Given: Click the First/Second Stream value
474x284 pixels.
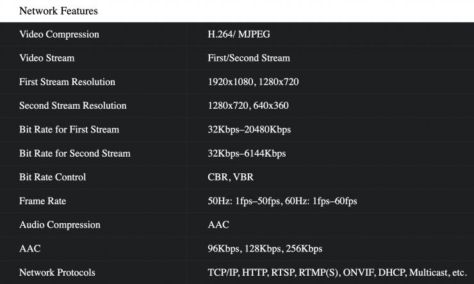Looking at the screenshot, I should (249, 58).
